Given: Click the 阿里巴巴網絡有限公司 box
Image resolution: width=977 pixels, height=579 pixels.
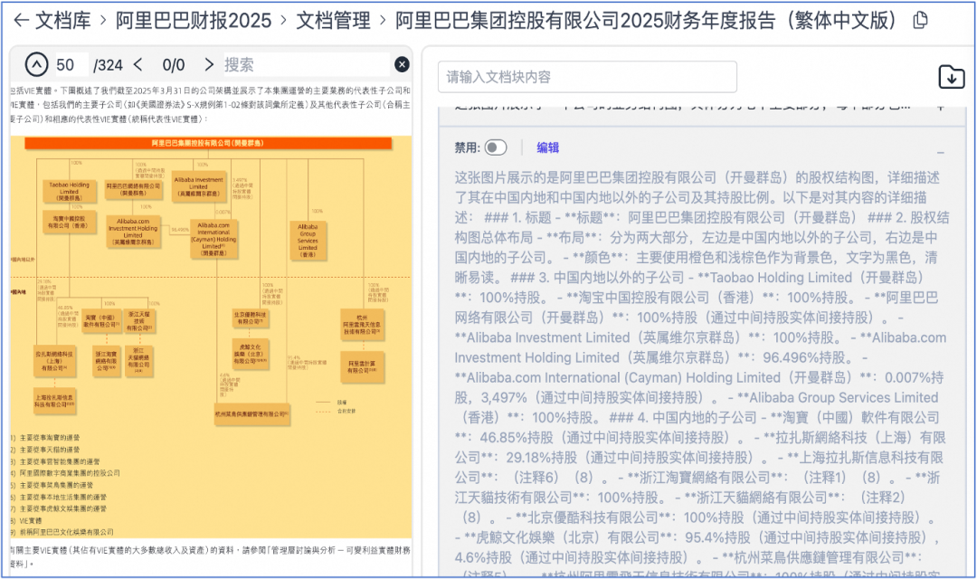Looking at the screenshot, I should click(x=133, y=189).
